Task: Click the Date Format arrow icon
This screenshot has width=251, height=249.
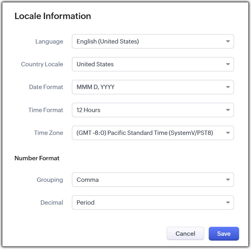Action: pos(228,87)
